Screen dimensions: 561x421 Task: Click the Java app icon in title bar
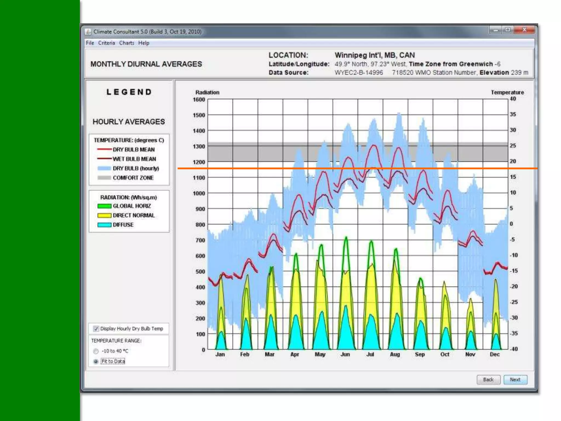pos(88,32)
